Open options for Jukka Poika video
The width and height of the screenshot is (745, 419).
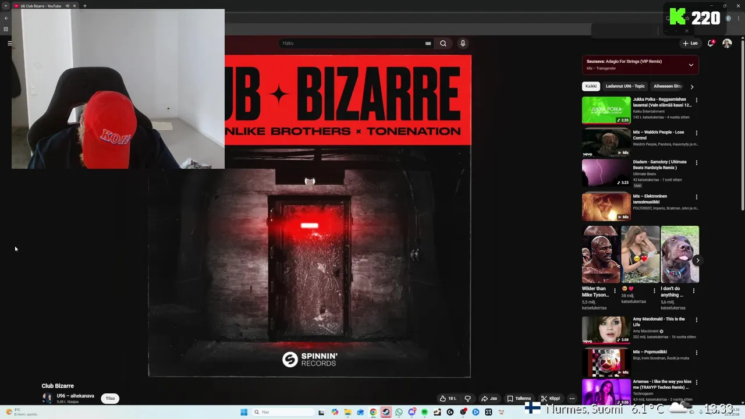click(696, 100)
